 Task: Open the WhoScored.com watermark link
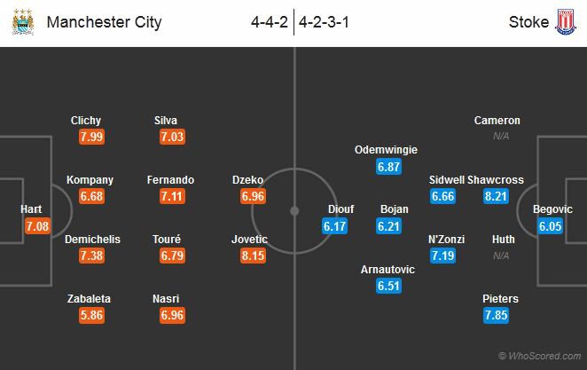[x=540, y=356]
